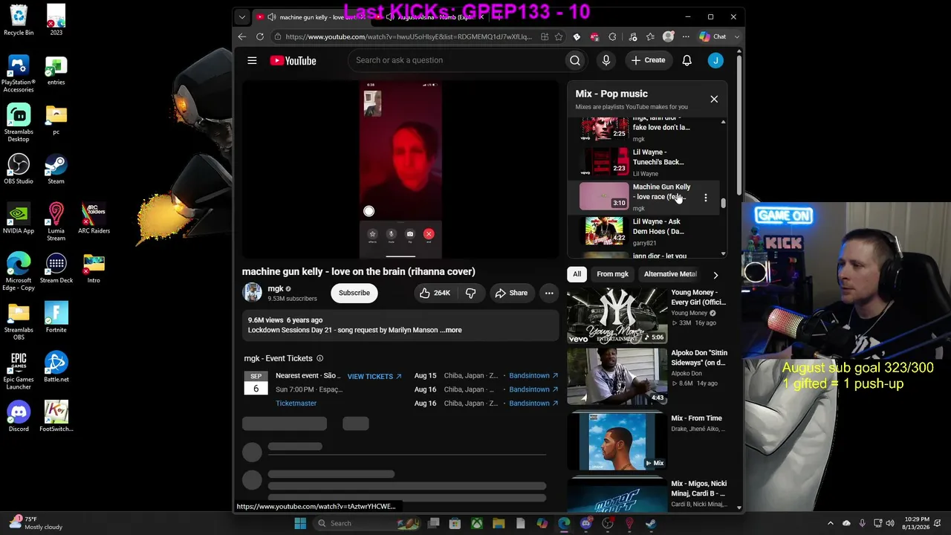This screenshot has width=951, height=535.
Task: Open the Xbox app from the taskbar
Action: 477,523
